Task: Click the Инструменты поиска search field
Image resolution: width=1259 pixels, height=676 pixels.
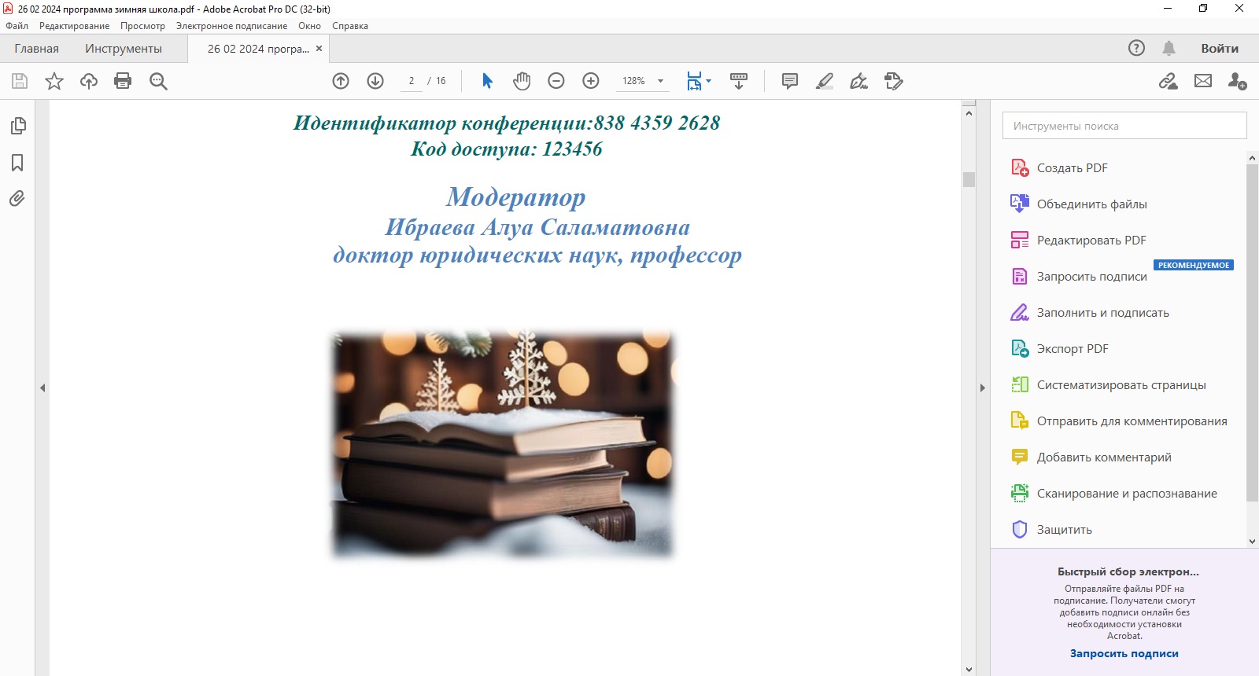Action: coord(1124,126)
